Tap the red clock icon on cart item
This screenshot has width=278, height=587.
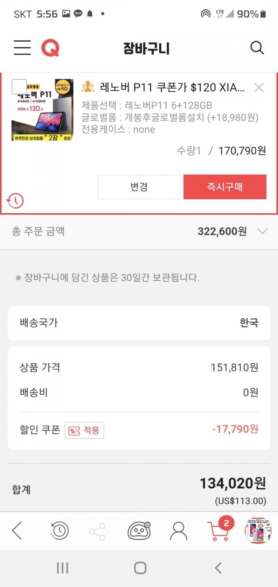tap(15, 201)
